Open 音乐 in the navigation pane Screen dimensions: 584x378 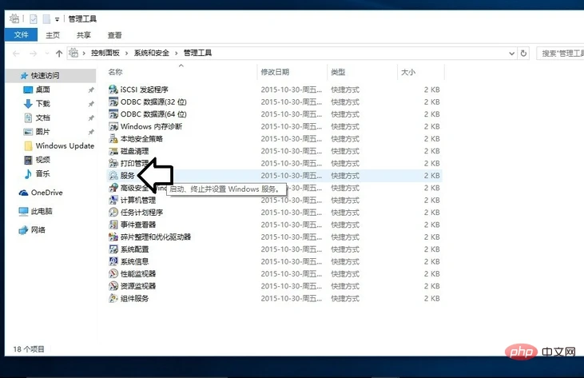(x=43, y=173)
